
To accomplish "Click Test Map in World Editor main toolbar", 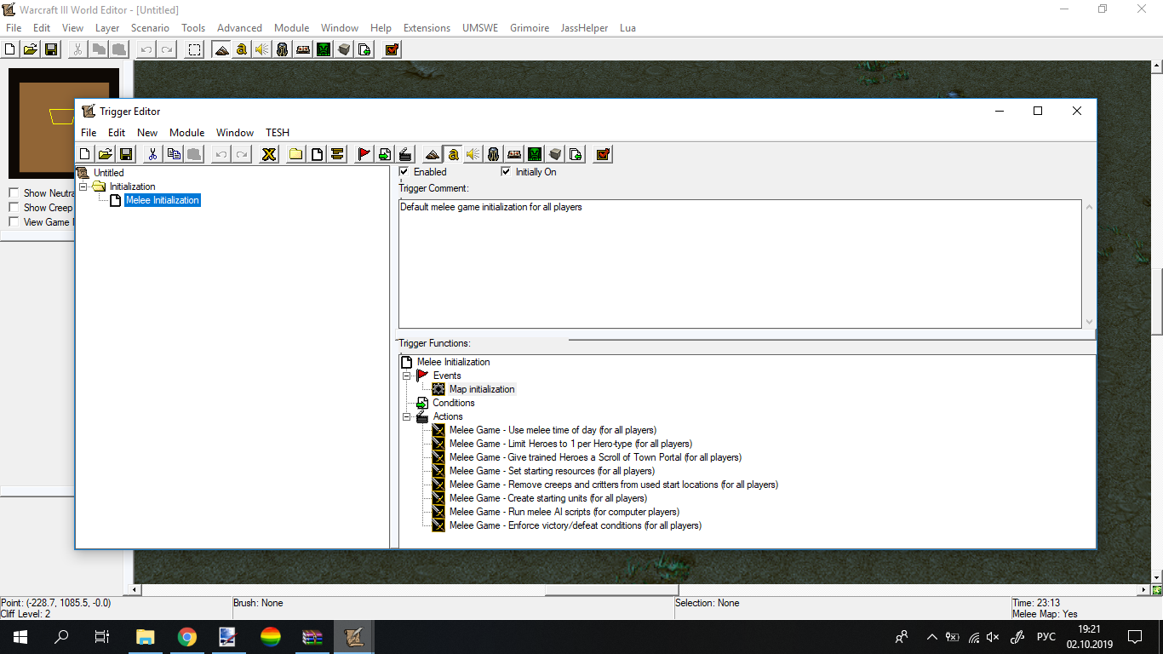I will click(392, 49).
